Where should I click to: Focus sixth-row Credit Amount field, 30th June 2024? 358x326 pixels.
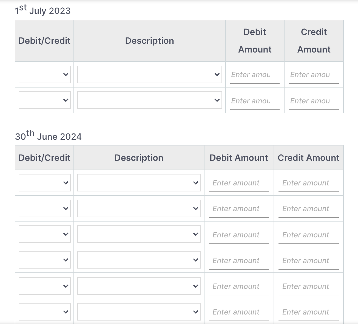(x=309, y=312)
